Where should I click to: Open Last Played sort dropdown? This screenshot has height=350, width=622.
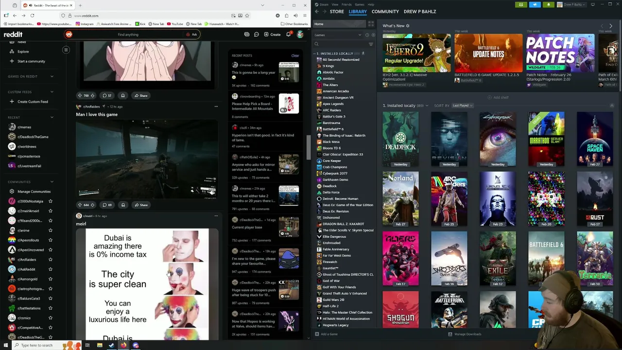(462, 105)
